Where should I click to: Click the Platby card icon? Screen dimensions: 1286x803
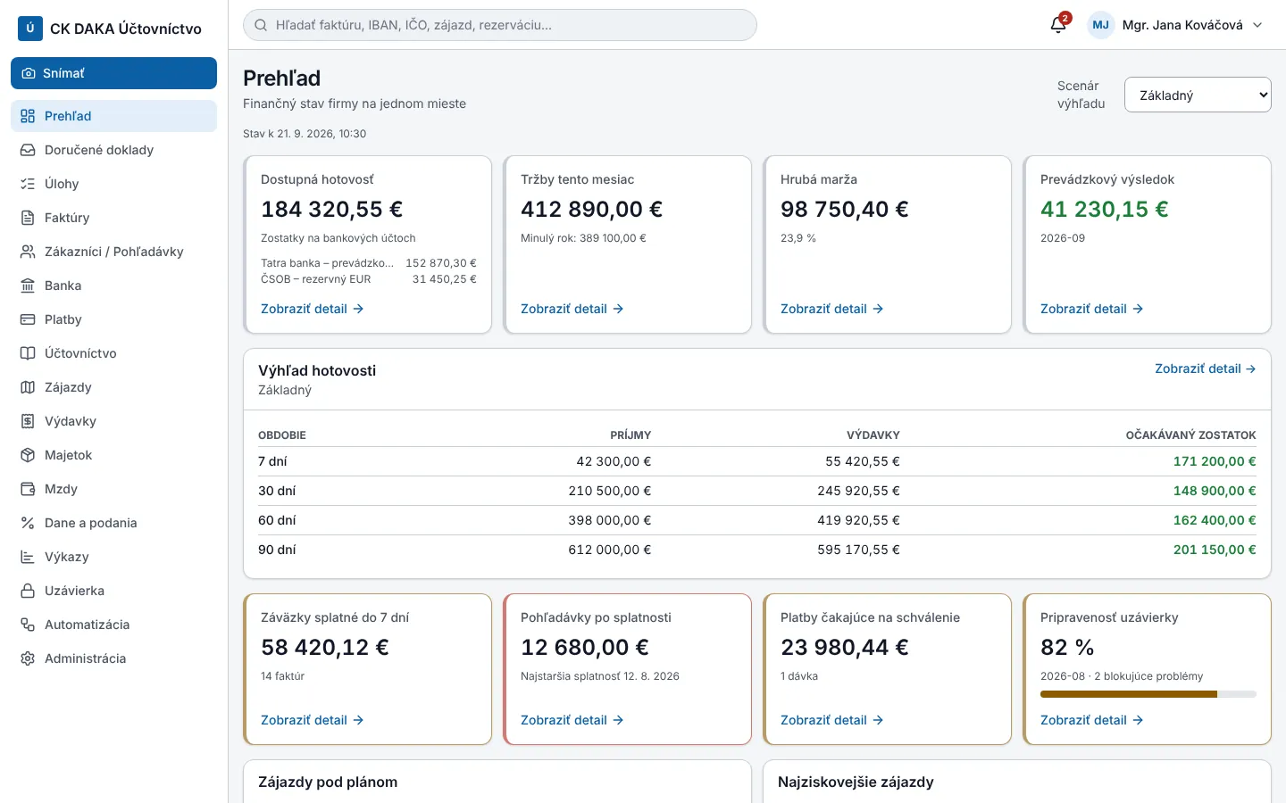28,319
